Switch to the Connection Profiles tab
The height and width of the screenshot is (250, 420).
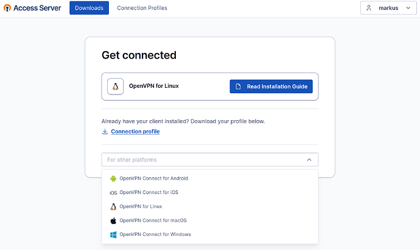click(142, 8)
